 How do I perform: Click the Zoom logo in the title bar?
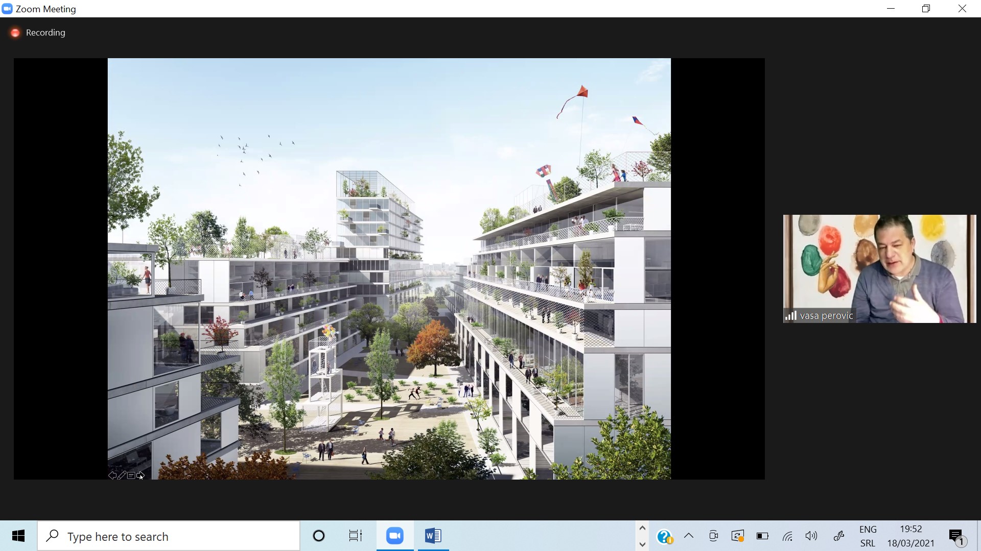pyautogui.click(x=7, y=9)
